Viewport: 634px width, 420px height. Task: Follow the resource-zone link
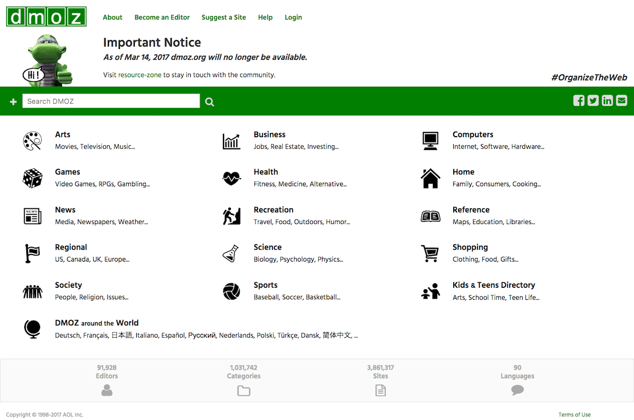pyautogui.click(x=140, y=75)
